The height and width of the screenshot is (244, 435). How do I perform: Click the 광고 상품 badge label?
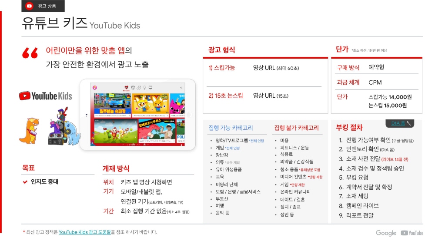(x=47, y=6)
